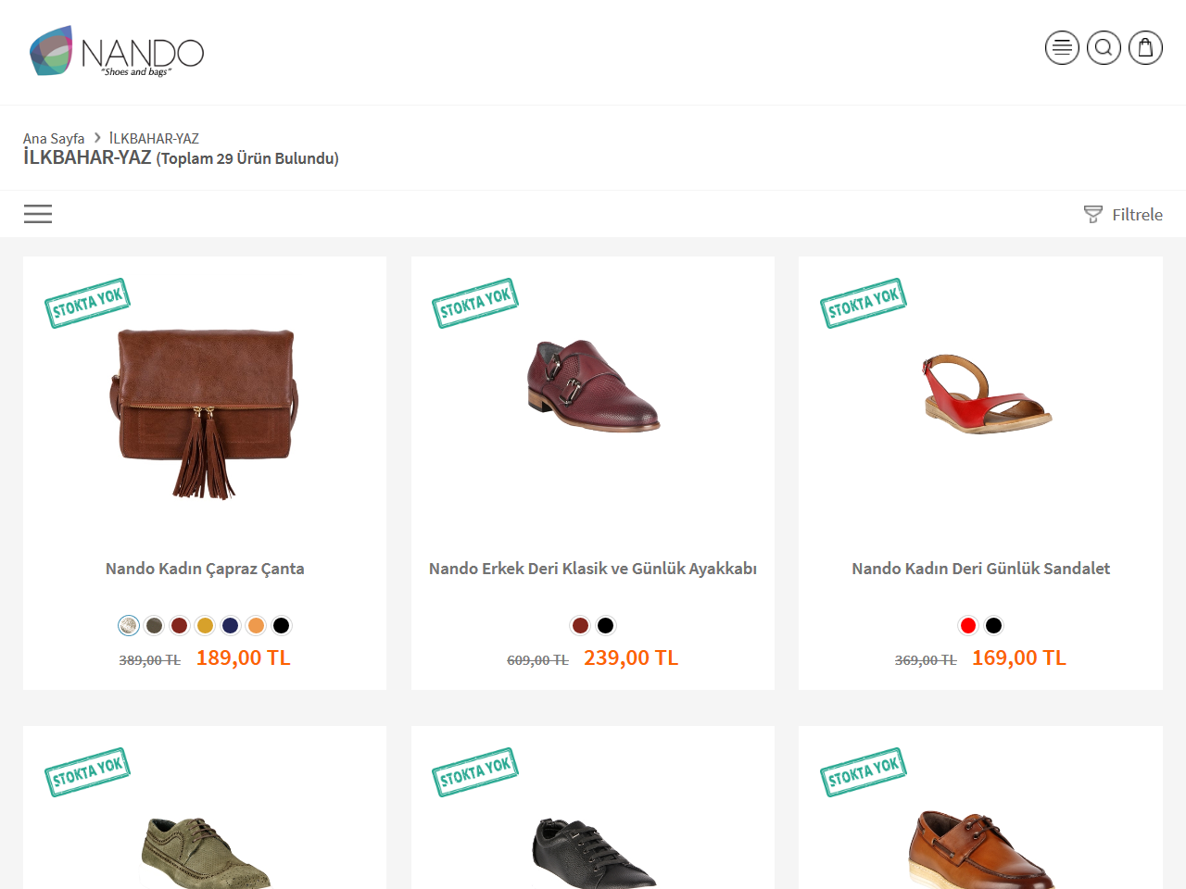Image resolution: width=1186 pixels, height=889 pixels.
Task: Click the 169,00 TL sale price
Action: (1019, 657)
